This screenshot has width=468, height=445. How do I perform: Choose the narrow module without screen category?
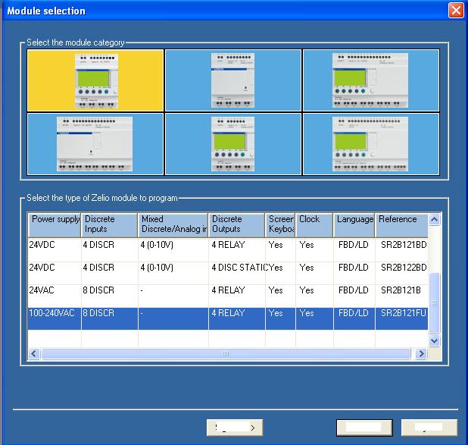[x=232, y=80]
